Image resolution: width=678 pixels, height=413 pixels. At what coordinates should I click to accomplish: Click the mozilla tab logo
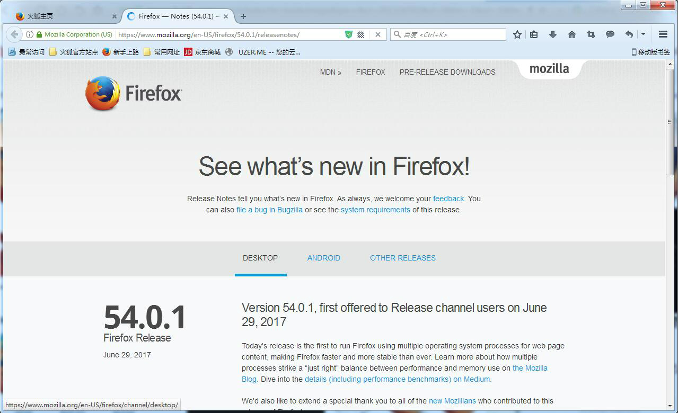pyautogui.click(x=549, y=69)
